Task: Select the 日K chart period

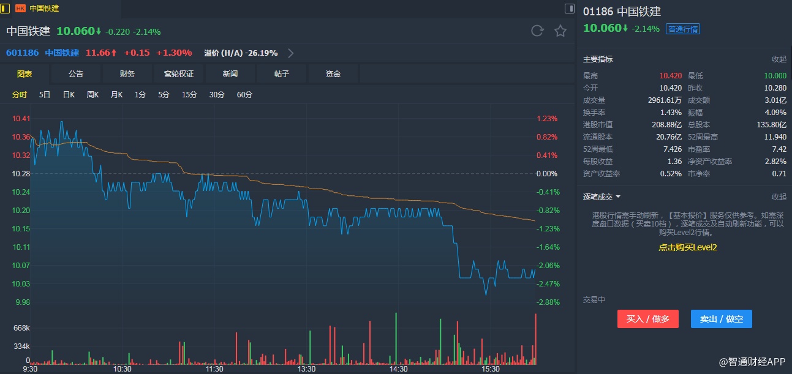Action: (x=69, y=95)
